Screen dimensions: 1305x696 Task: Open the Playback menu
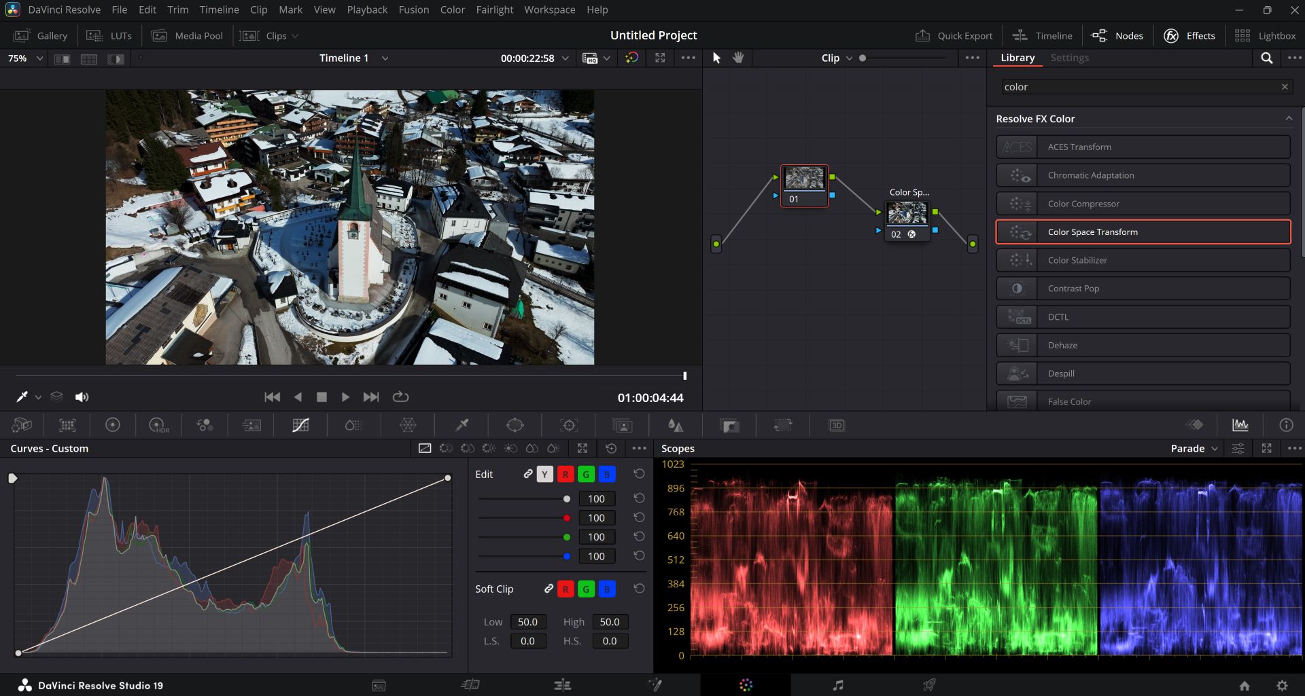click(367, 10)
